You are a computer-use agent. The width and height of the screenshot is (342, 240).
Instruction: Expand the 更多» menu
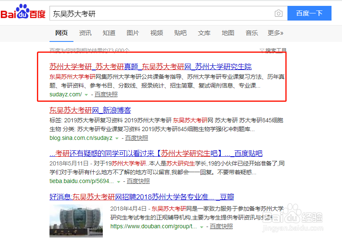[275, 33]
